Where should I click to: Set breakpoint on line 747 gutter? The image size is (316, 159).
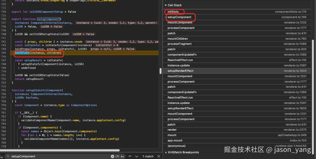click(x=4, y=60)
